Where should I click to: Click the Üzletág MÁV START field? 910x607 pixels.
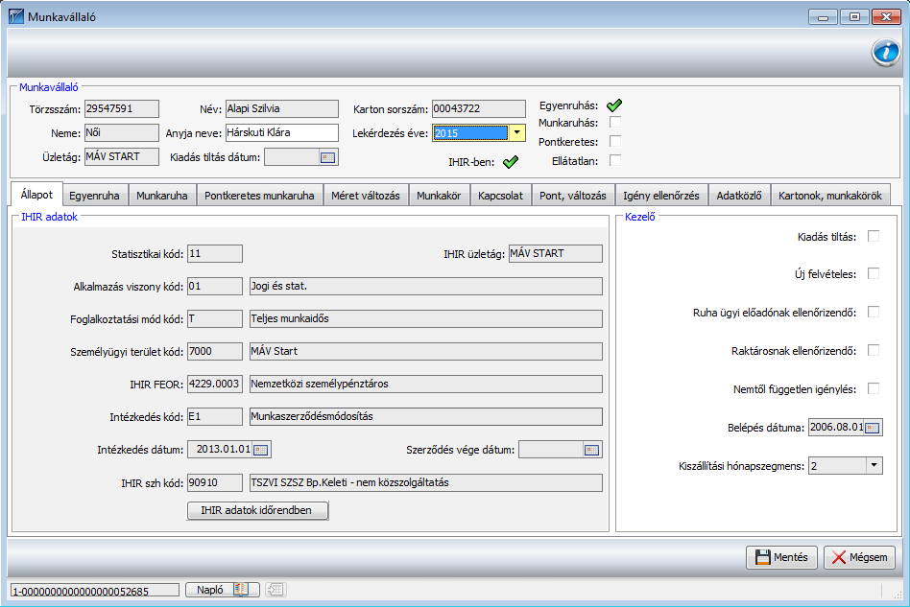coord(121,157)
